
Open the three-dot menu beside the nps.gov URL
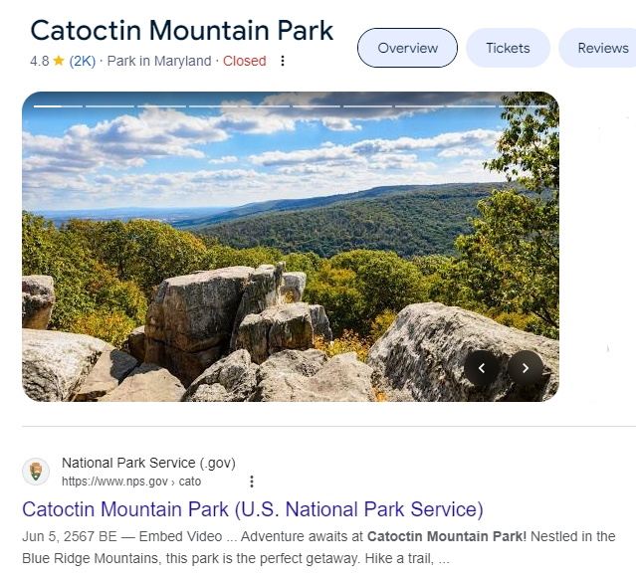(x=252, y=482)
